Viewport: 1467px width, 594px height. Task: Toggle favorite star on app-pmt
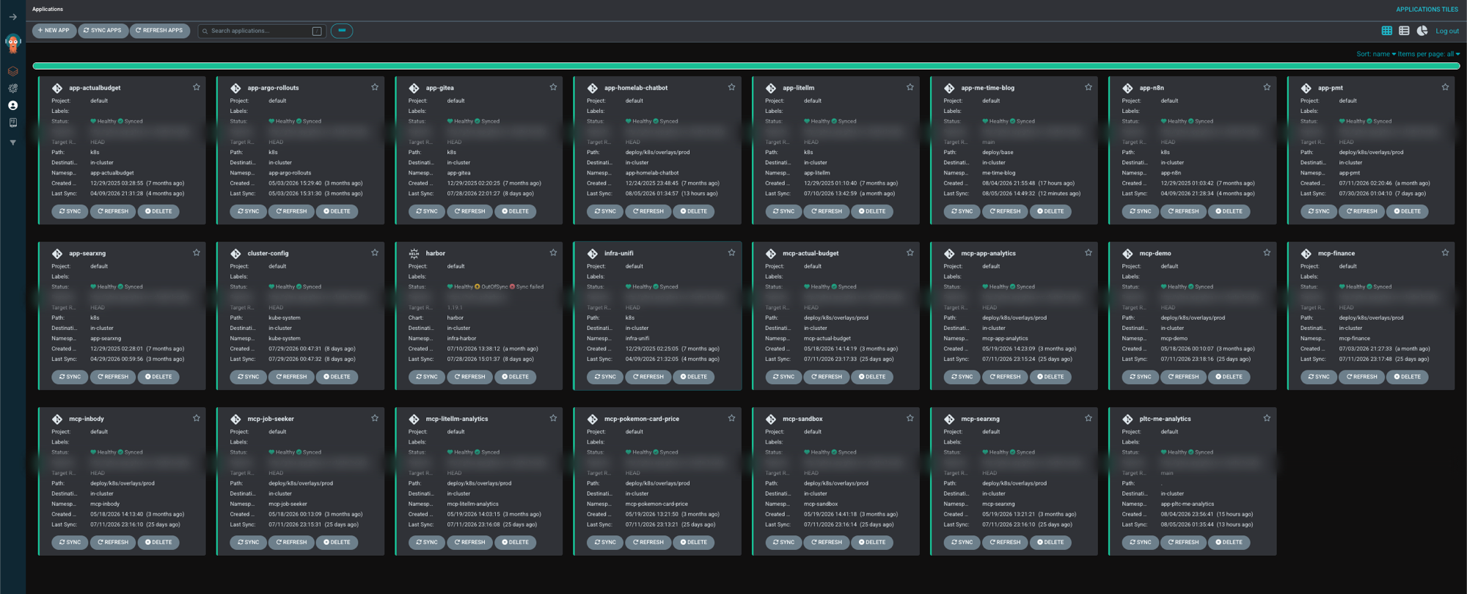pyautogui.click(x=1445, y=87)
